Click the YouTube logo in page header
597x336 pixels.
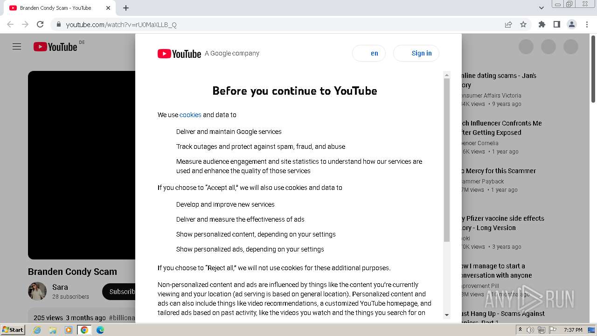click(x=55, y=47)
